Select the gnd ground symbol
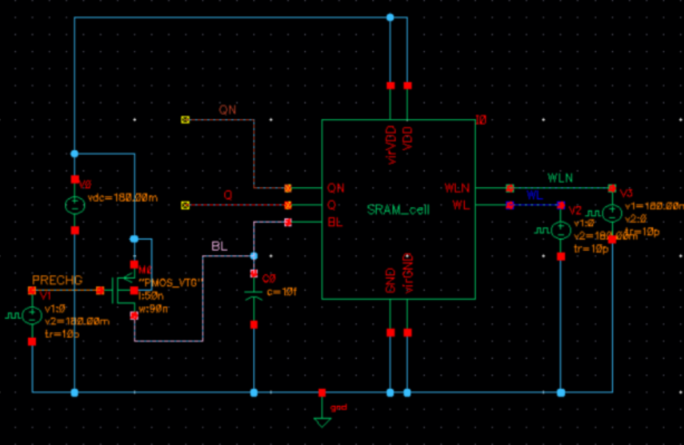The image size is (684, 445). [x=322, y=422]
